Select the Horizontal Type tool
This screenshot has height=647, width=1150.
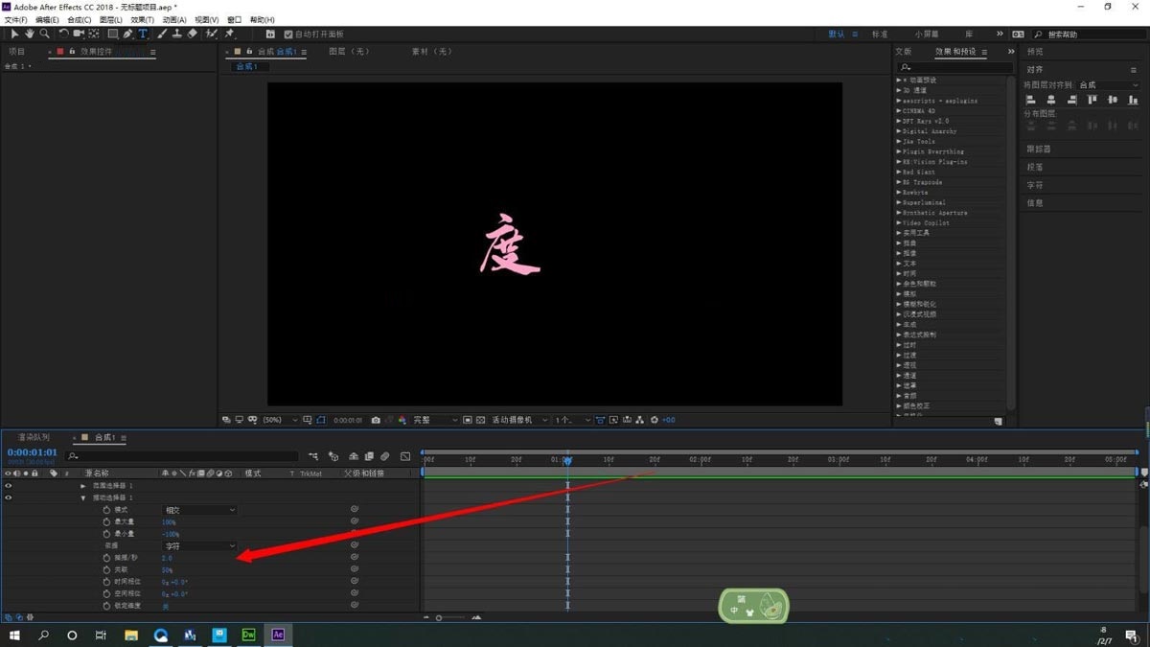pyautogui.click(x=144, y=34)
